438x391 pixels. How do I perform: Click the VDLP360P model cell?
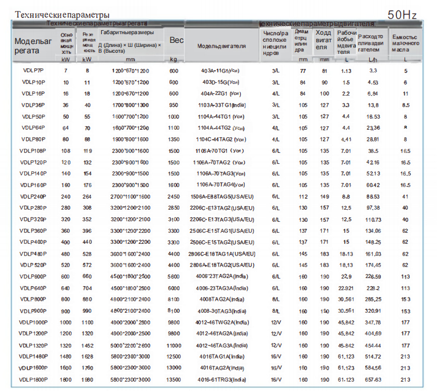33,231
